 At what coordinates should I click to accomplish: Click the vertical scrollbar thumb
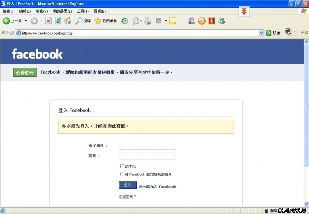pyautogui.click(x=306, y=106)
